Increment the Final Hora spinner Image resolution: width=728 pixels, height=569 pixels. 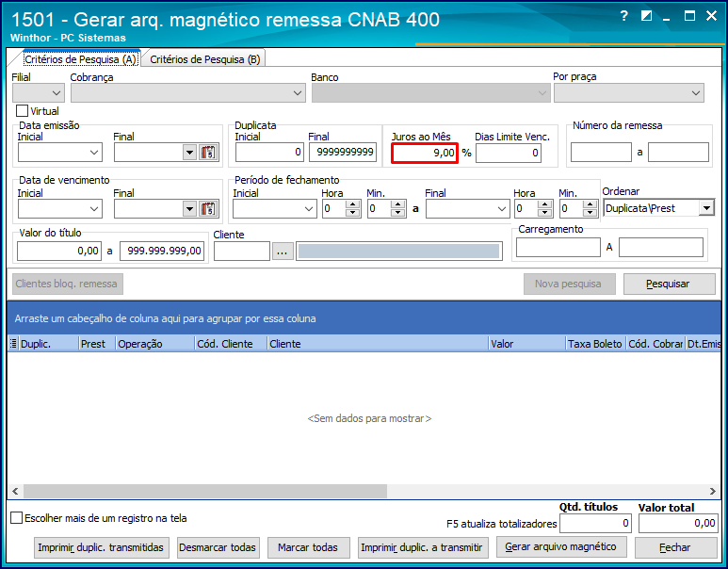545,204
